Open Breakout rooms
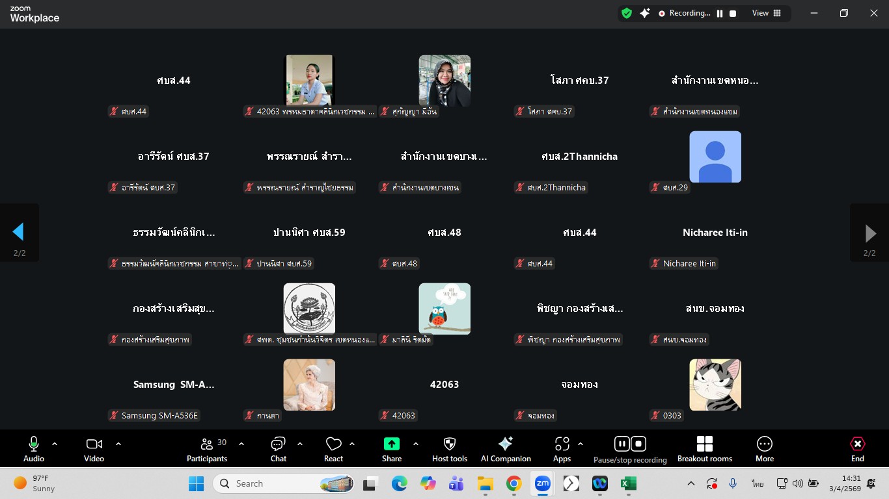The height and width of the screenshot is (499, 889). click(705, 450)
